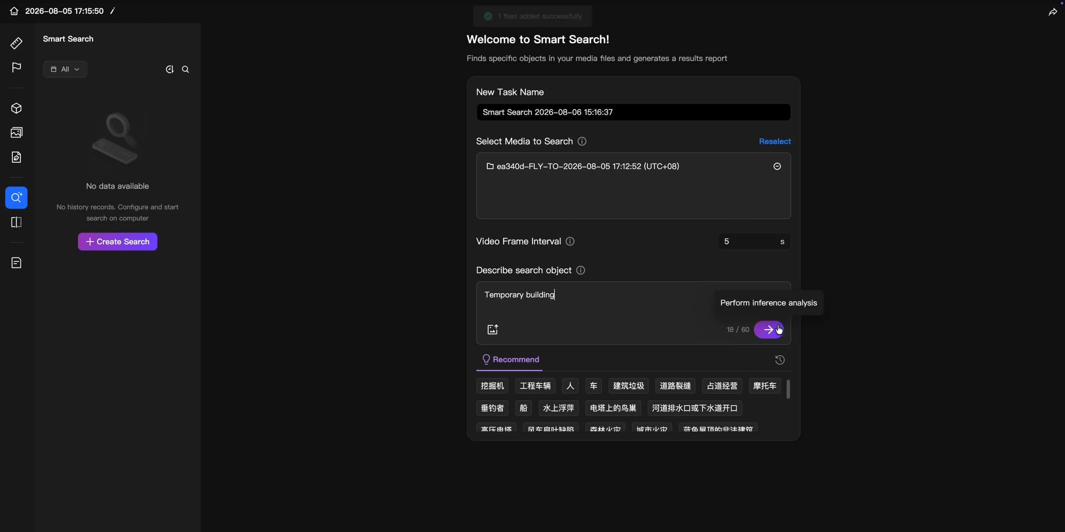Click the Reselect link

pyautogui.click(x=775, y=141)
